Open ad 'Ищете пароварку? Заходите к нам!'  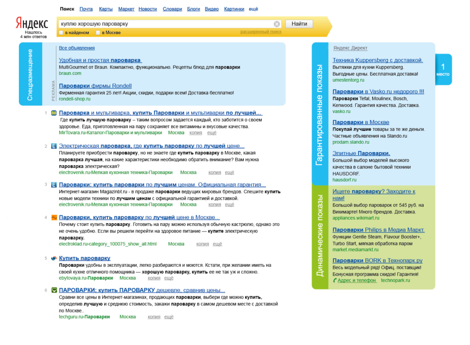[x=374, y=195]
